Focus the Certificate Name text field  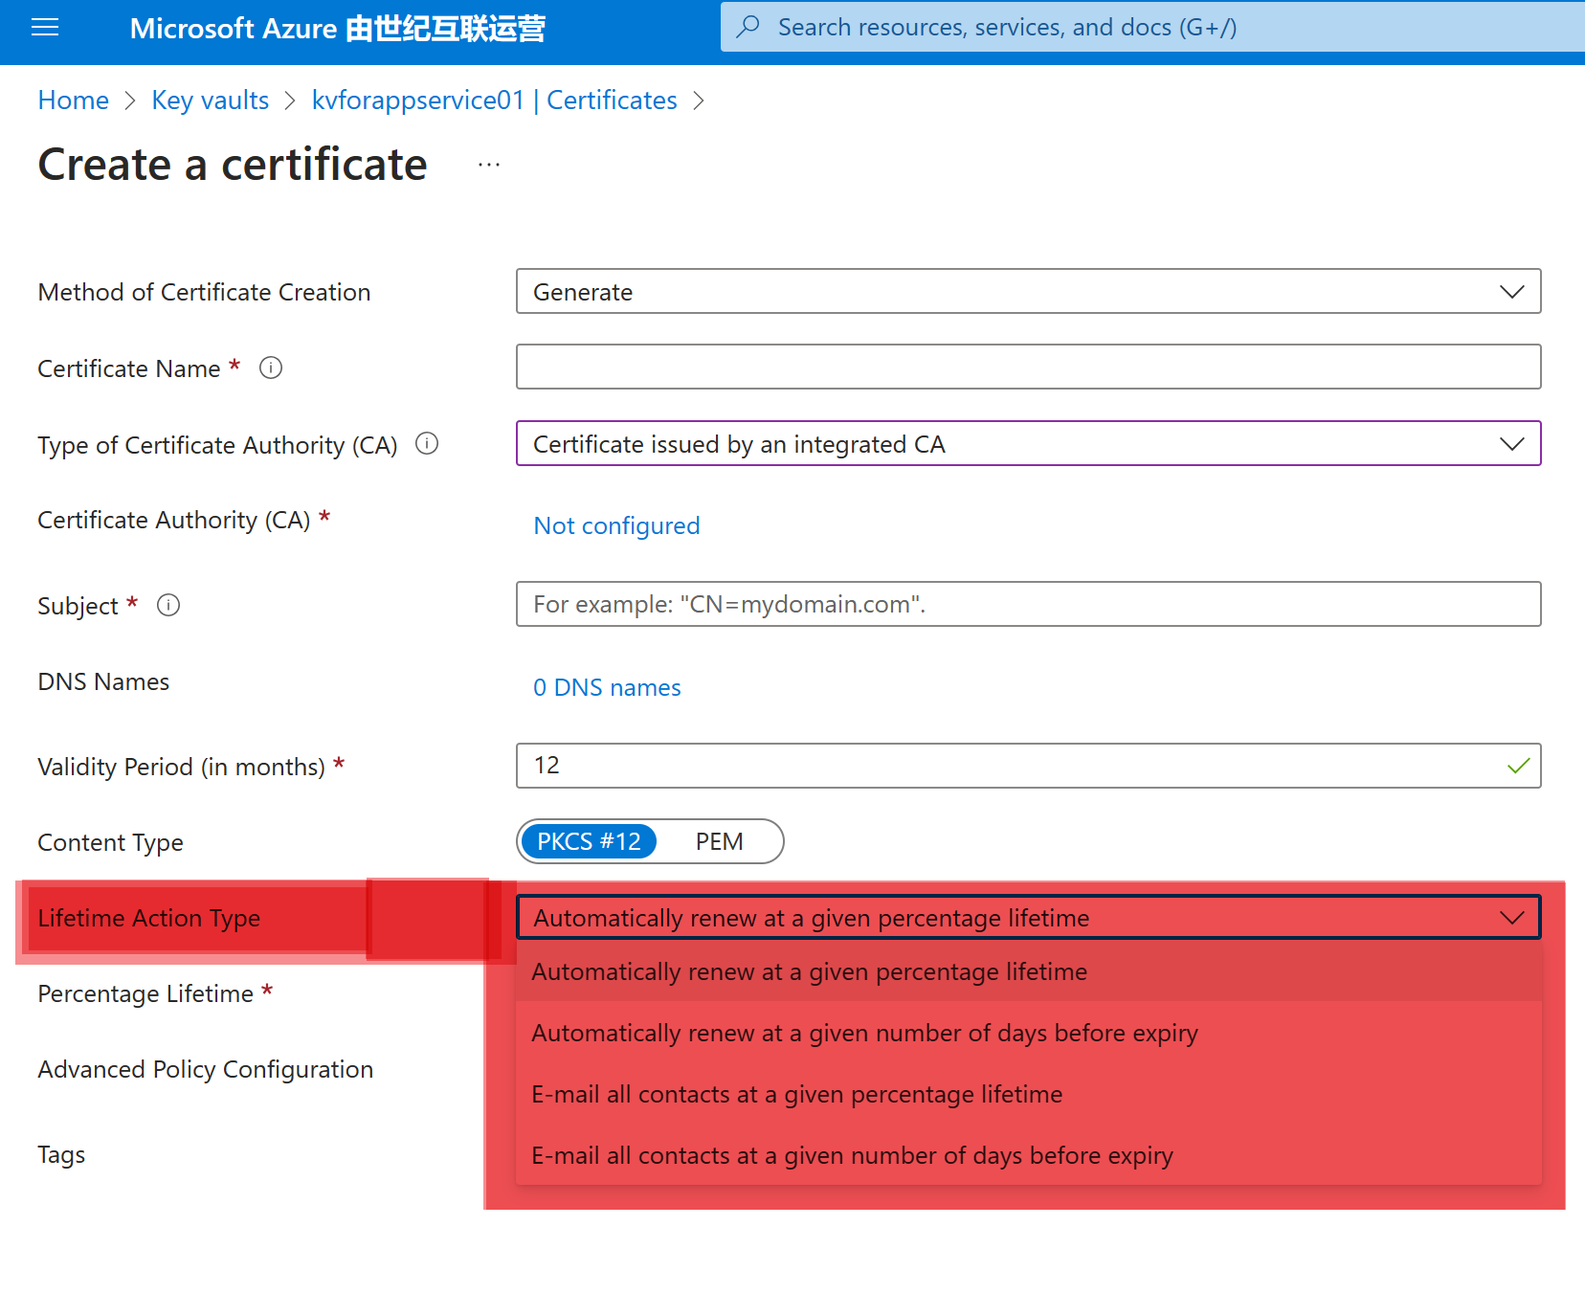(1028, 368)
